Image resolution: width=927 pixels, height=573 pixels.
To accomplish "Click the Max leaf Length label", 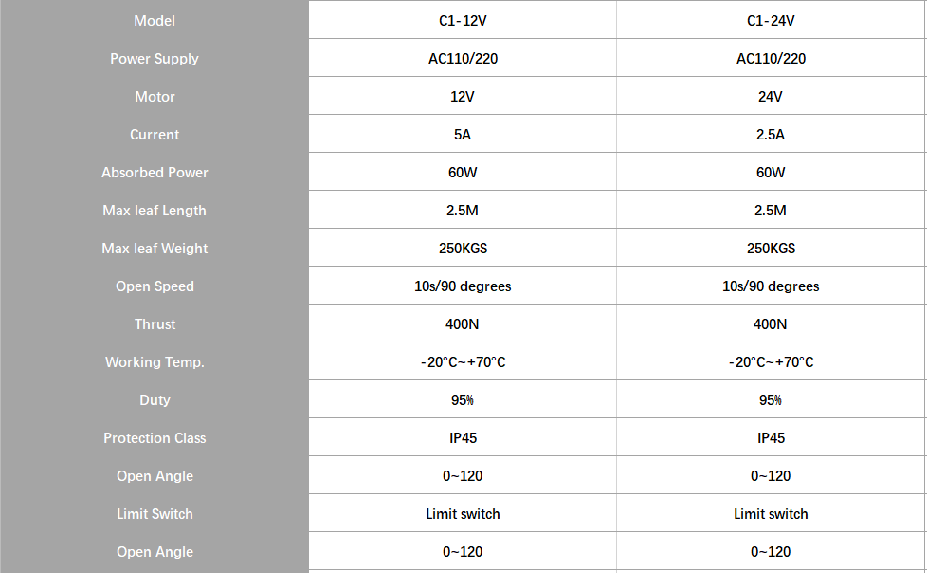I will tap(154, 211).
